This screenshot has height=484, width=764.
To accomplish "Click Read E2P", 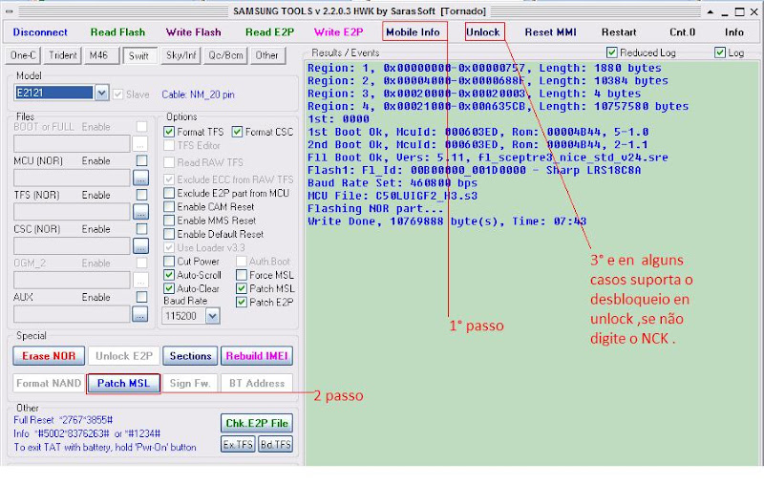I will click(x=269, y=32).
